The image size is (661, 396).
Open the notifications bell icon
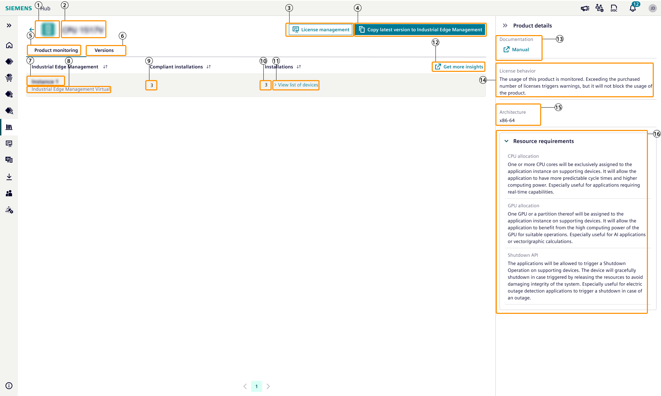(632, 8)
